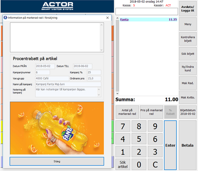
Task: Click Sök biljett button
Action: (188, 54)
